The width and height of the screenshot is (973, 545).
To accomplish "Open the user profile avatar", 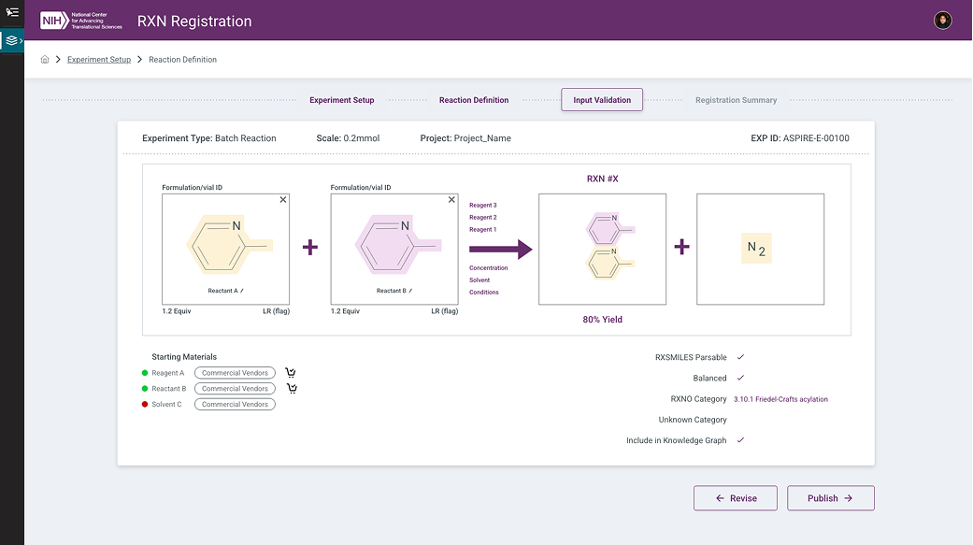I will pos(942,21).
